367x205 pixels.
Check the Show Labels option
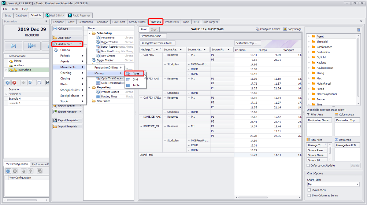(310, 190)
